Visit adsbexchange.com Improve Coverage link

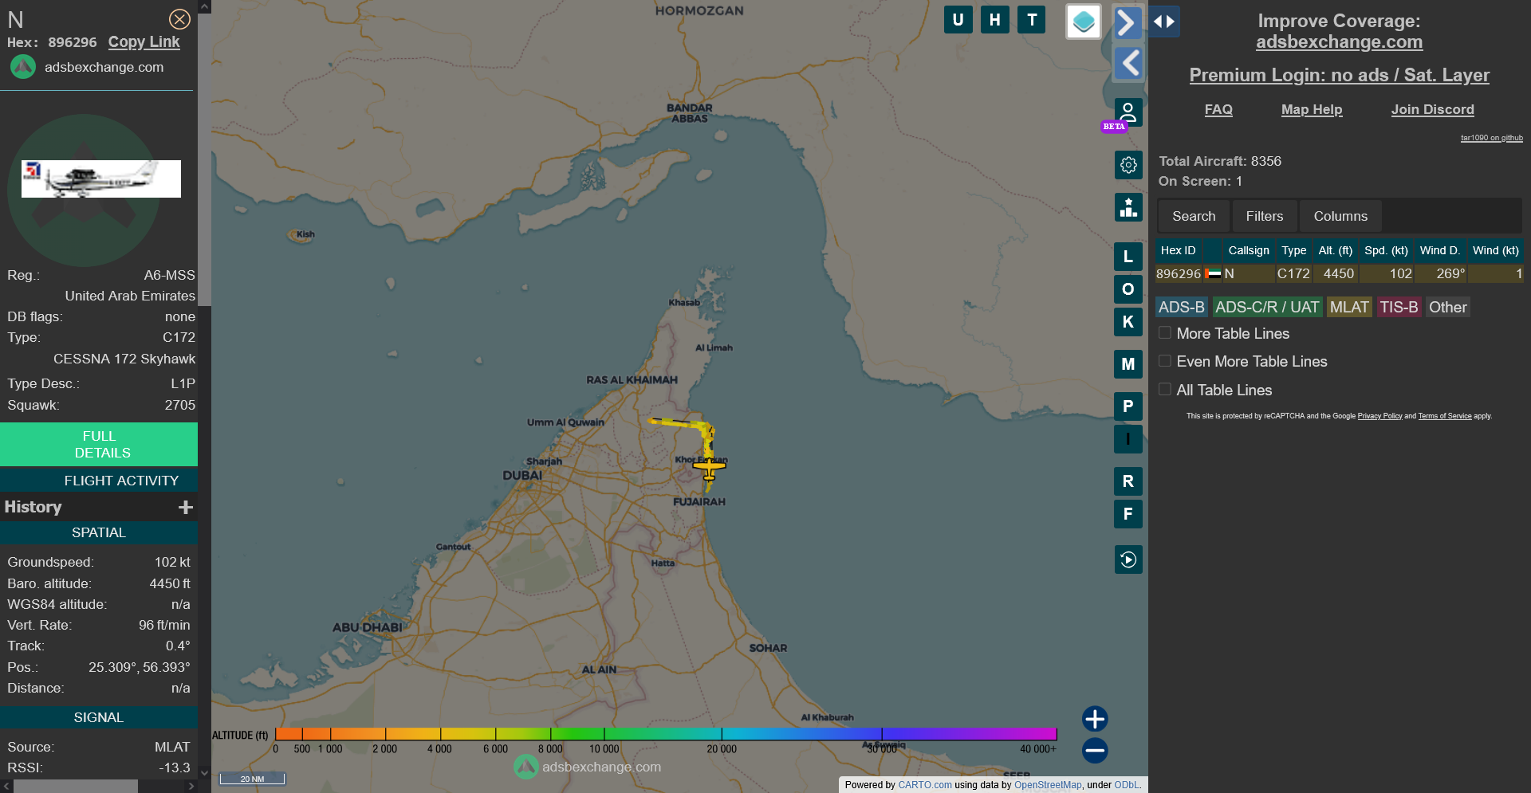[1339, 41]
